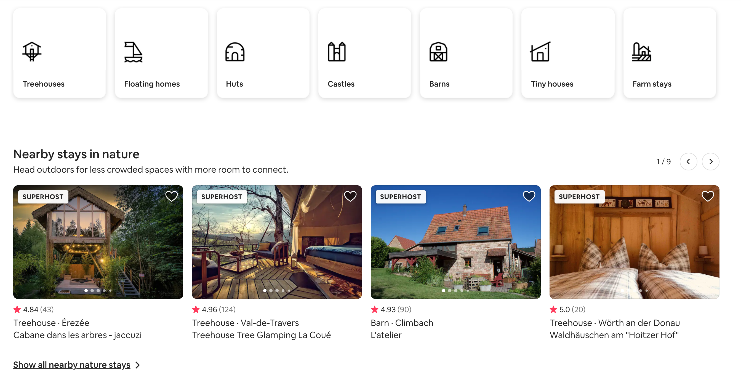Click the second photo dot on the Érezée image
This screenshot has height=375, width=741.
(92, 290)
